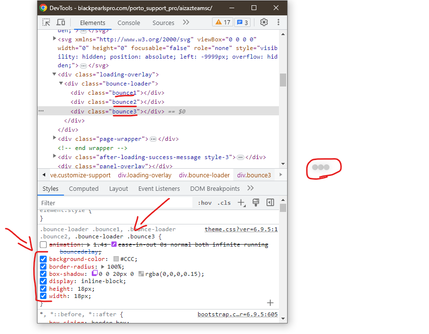This screenshot has height=334, width=429.
Task: Toggle the device toolbar icon
Action: tap(61, 23)
